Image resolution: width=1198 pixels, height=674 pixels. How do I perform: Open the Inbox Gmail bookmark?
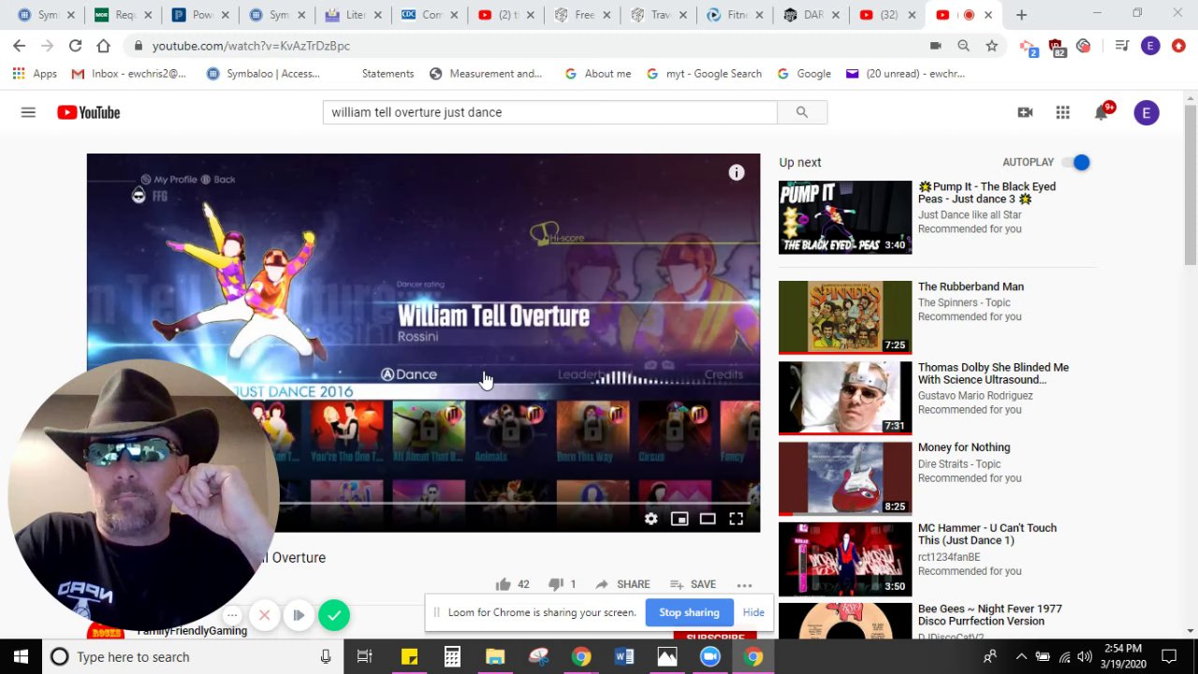(x=129, y=74)
